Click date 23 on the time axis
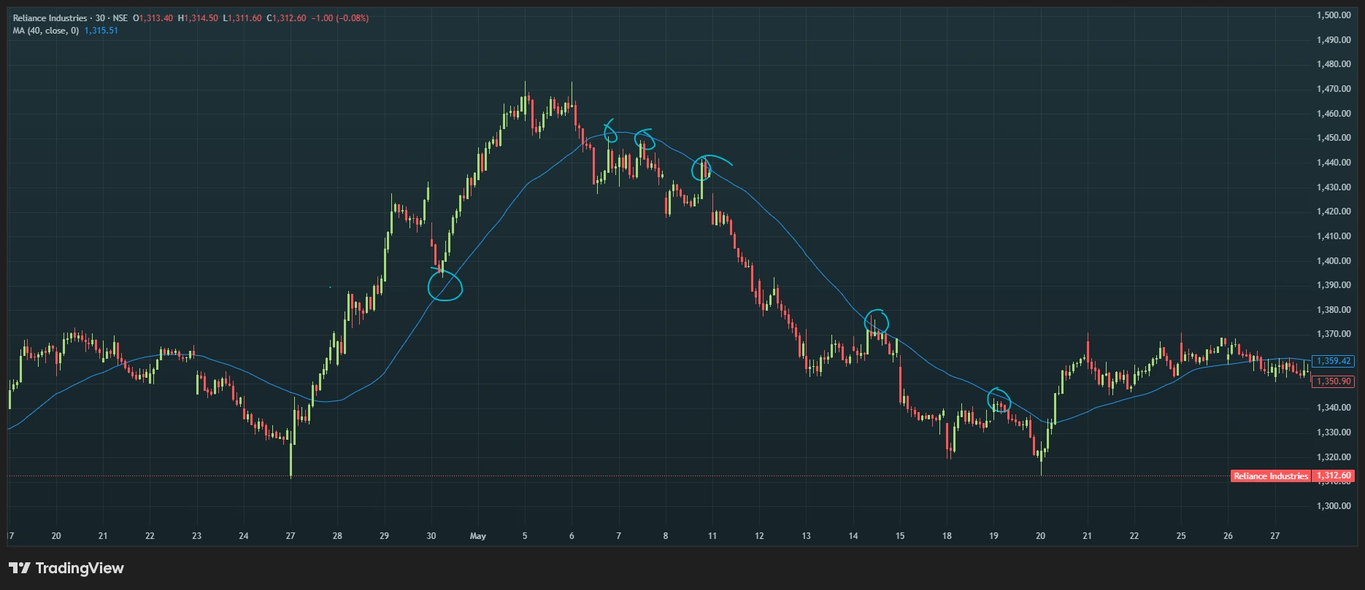 [x=196, y=536]
